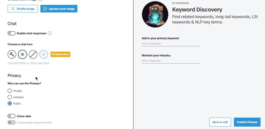Screen dimensions: 265x129
Task: Click the Shuffle image button
Action: pos(23,9)
